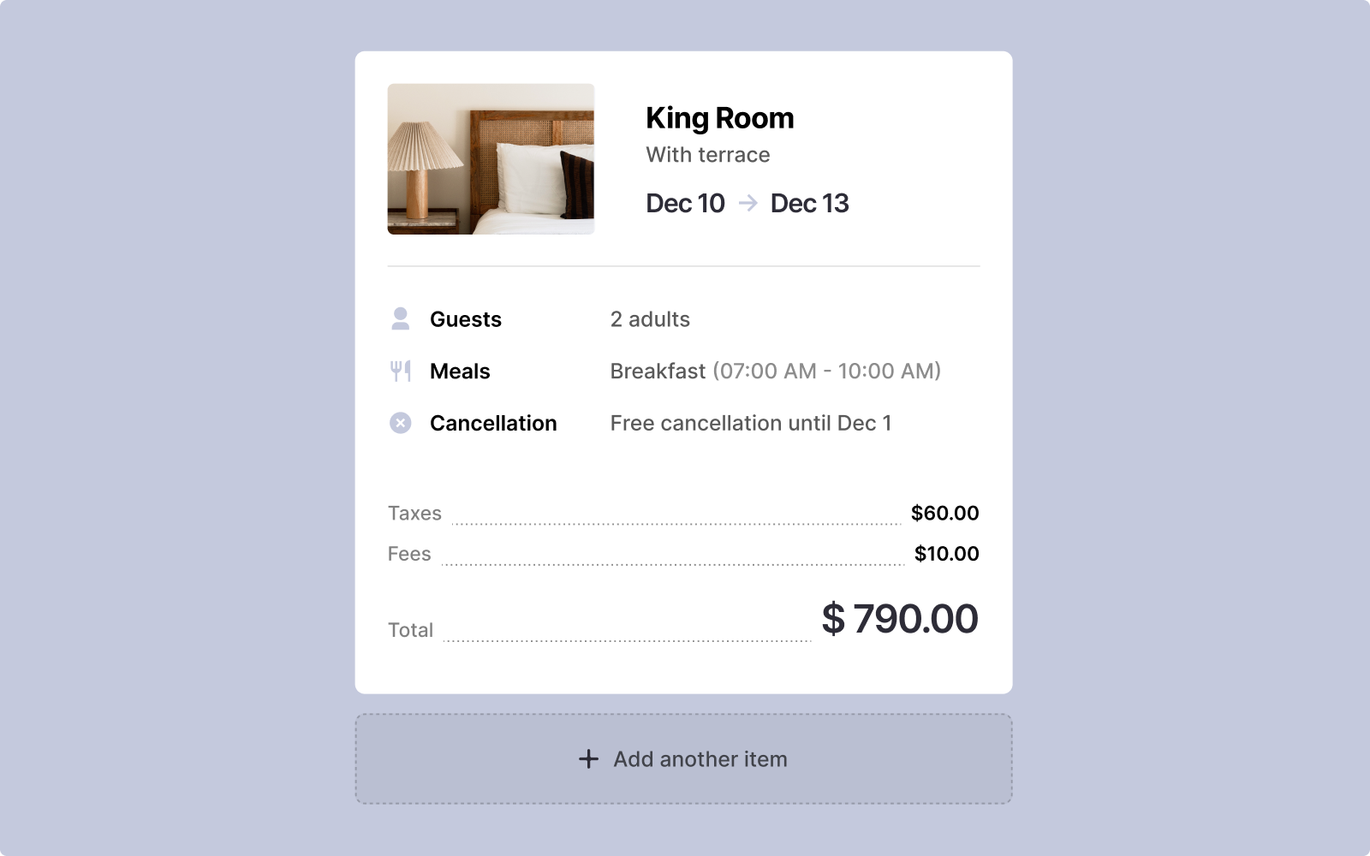
Task: Click the $790.00 total price
Action: [899, 619]
